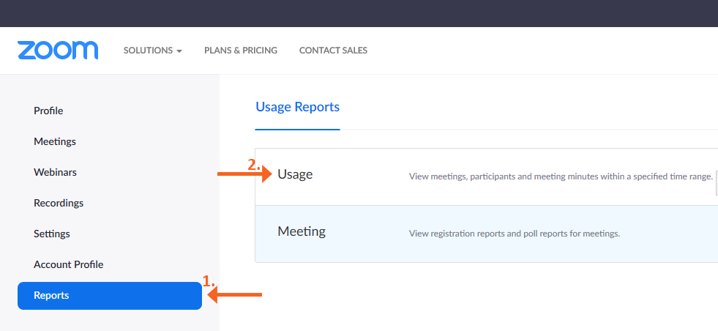Open the Webinars section
This screenshot has height=331, width=718.
pyautogui.click(x=55, y=172)
